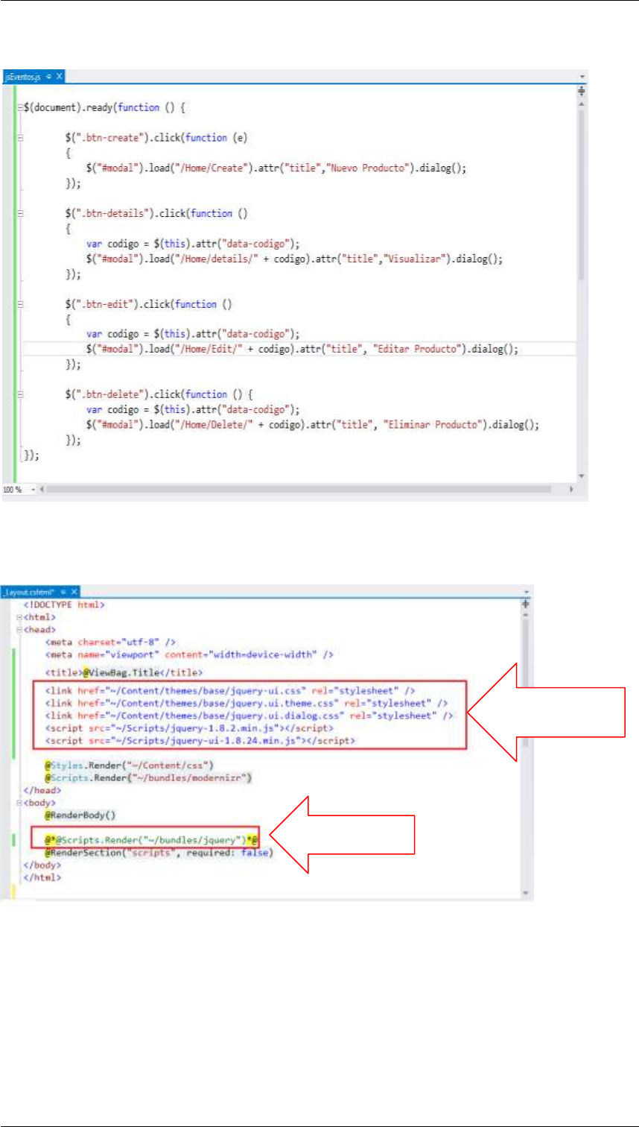Viewport: 639px width, 1127px height.
Task: Click the @Scripts.Render("~/bundles/modernizr") line
Action: tap(149, 777)
